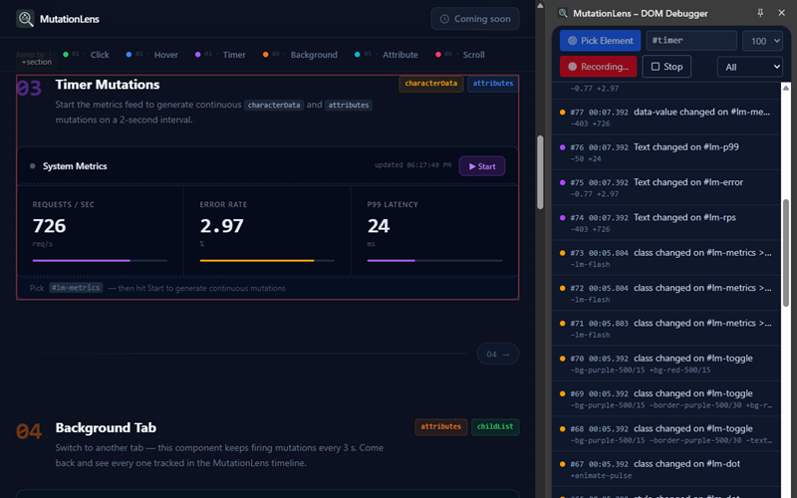Open the 100 entries limit dropdown
This screenshot has width=797, height=498.
[x=762, y=41]
